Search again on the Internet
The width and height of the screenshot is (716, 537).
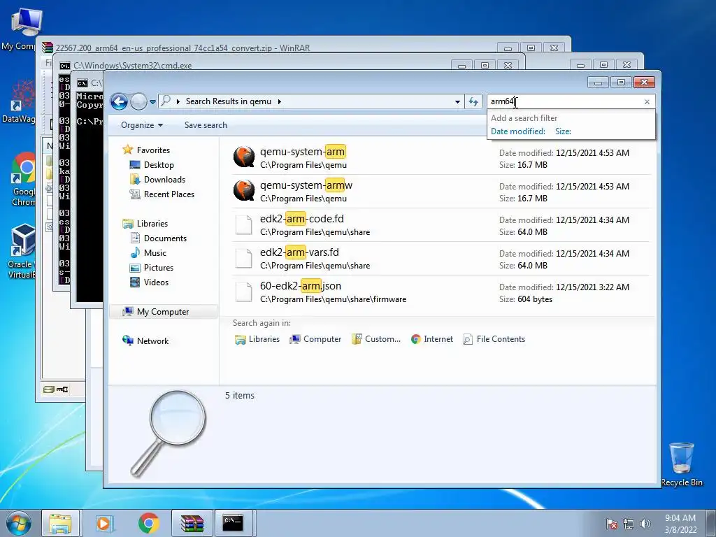pos(432,339)
